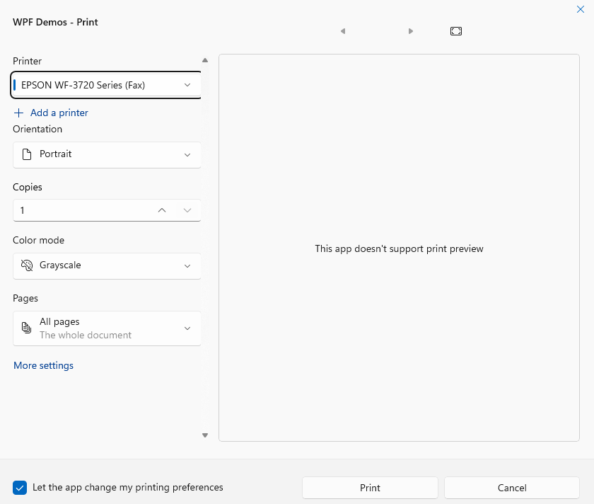Increase the number of copies
Viewport: 594px width, 504px height.
point(162,210)
